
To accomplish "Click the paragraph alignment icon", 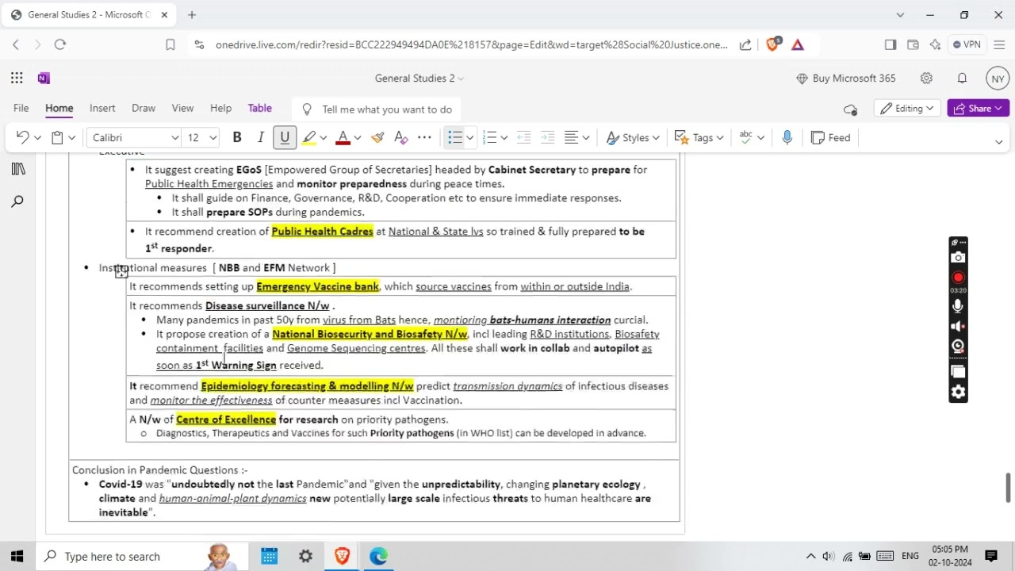I will (571, 137).
